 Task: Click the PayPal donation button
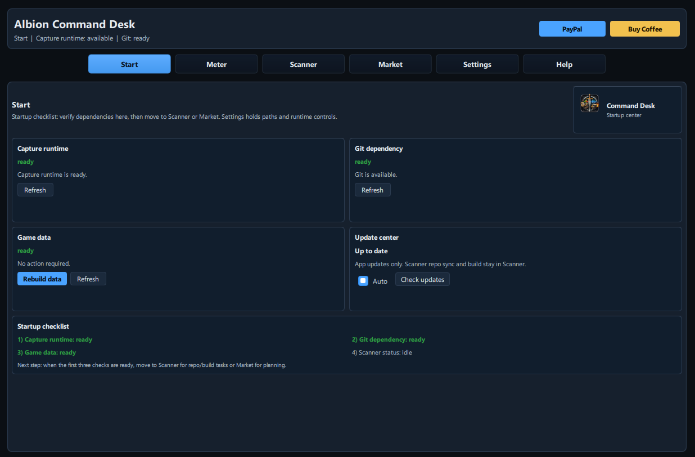pyautogui.click(x=572, y=28)
